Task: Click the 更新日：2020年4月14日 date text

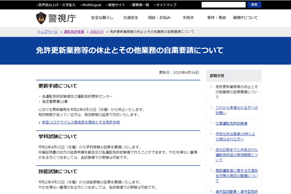Action: click(x=179, y=73)
